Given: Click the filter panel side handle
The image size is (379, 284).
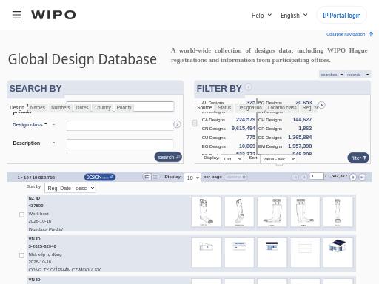Looking at the screenshot, I should [195, 123].
